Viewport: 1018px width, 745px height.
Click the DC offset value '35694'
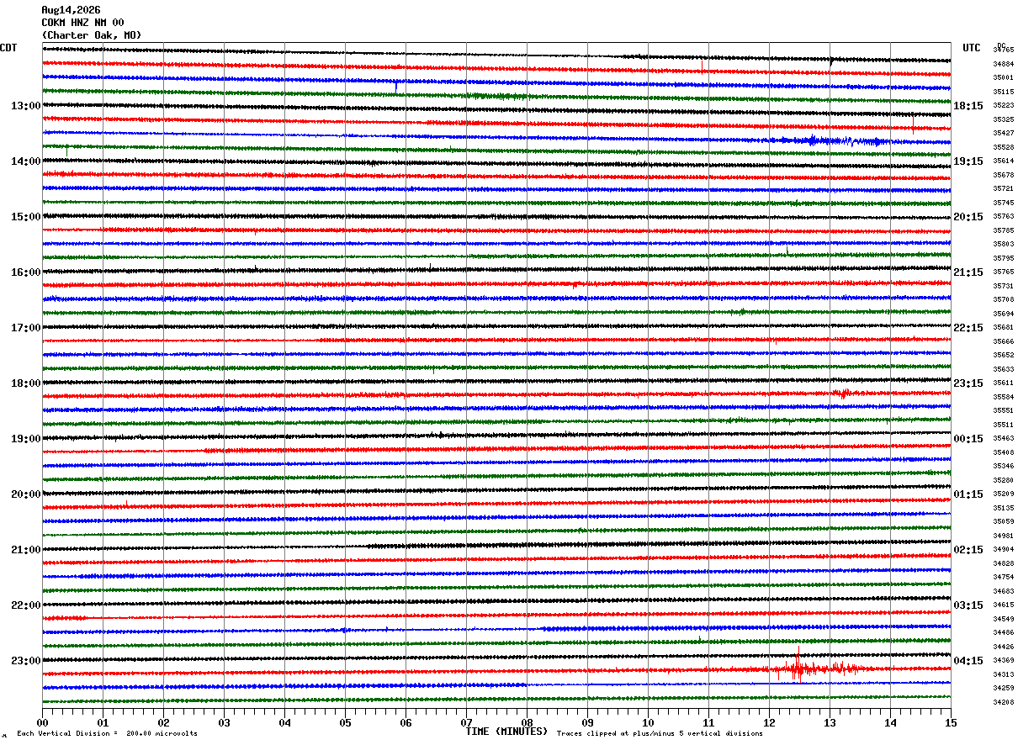point(1003,314)
